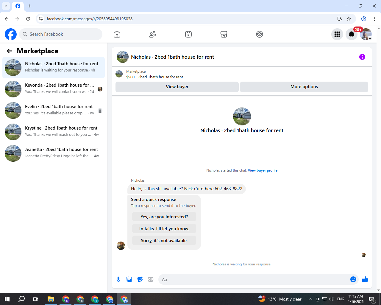Image resolution: width=381 pixels, height=305 pixels.
Task: Open the Video/Reels icon in navigation
Action: 188,34
